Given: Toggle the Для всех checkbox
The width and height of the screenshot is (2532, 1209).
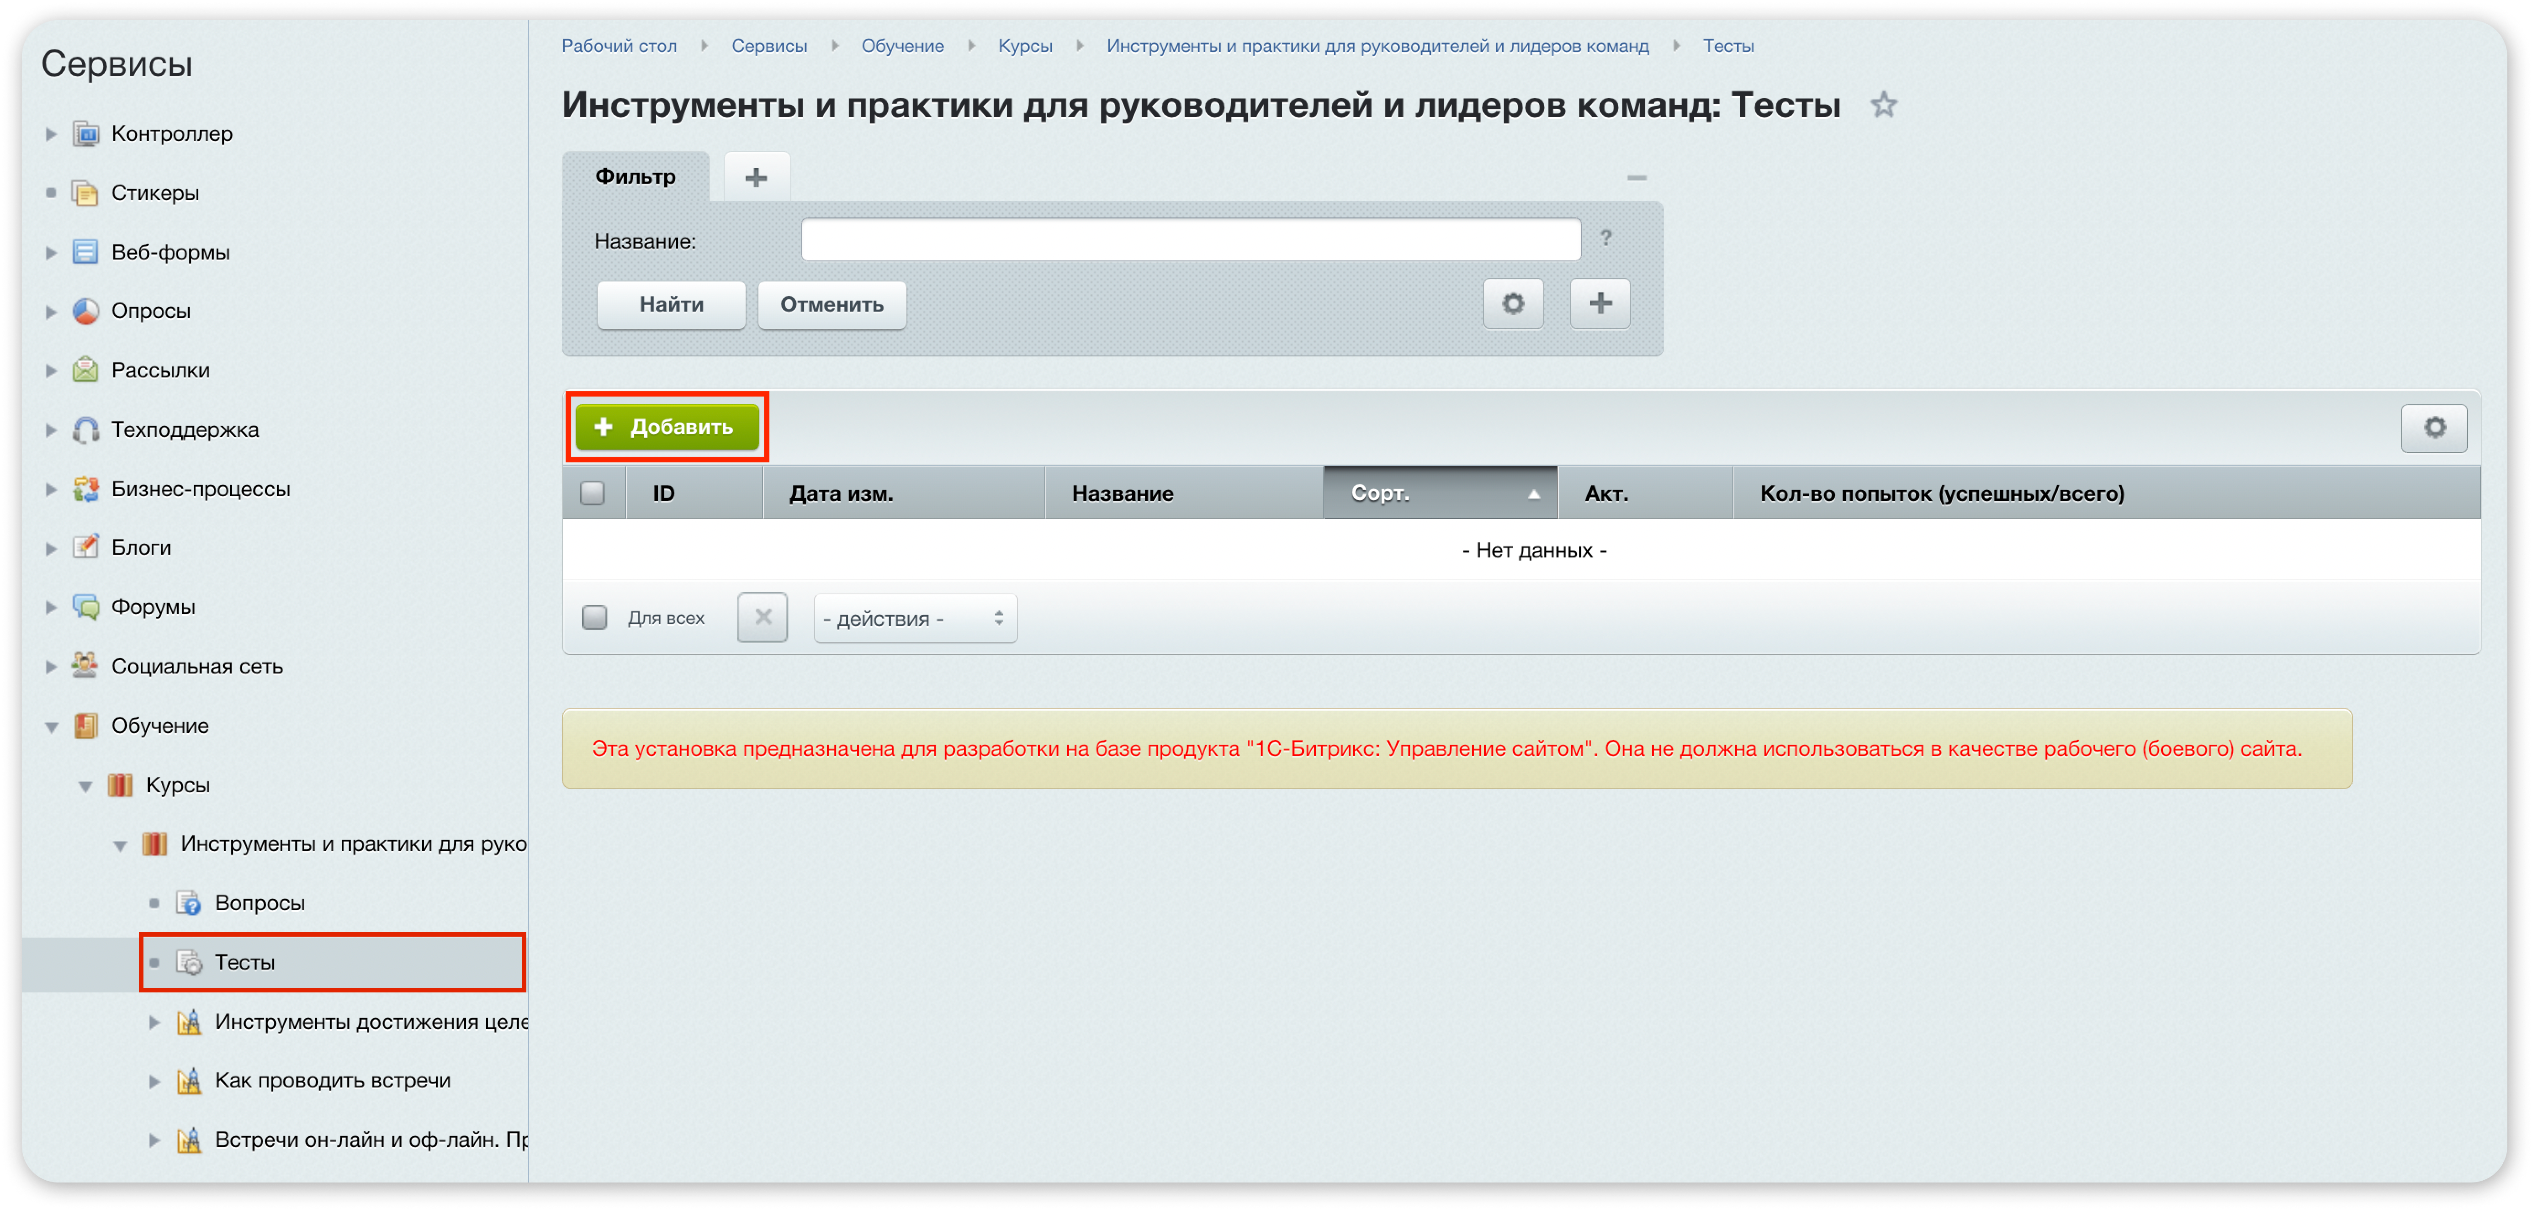Looking at the screenshot, I should tap(595, 617).
